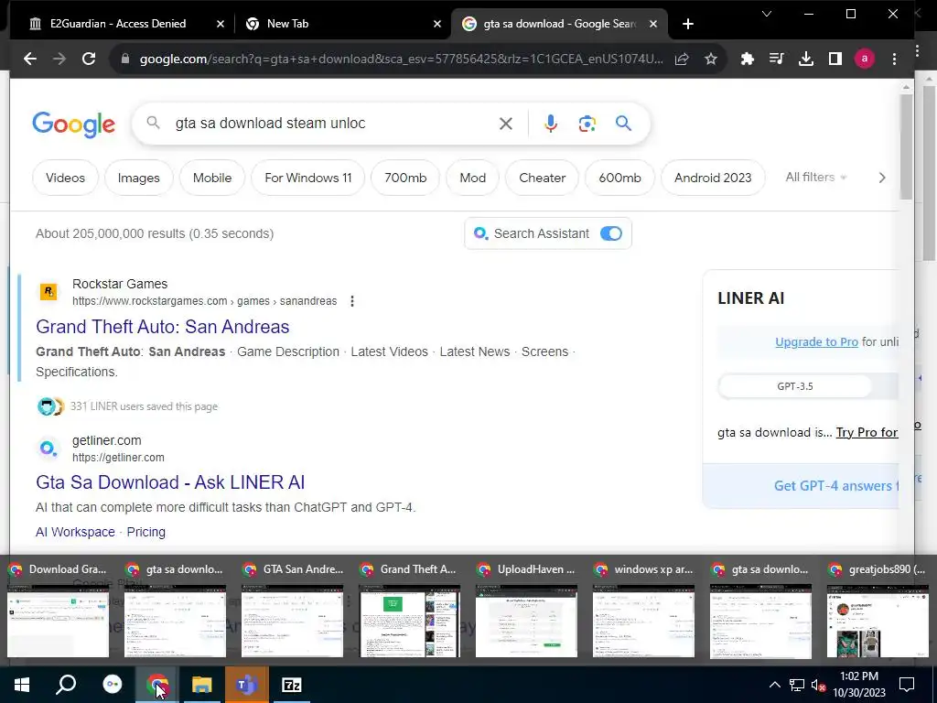This screenshot has width=937, height=703.
Task: Click the Google logo
Action: (x=73, y=124)
